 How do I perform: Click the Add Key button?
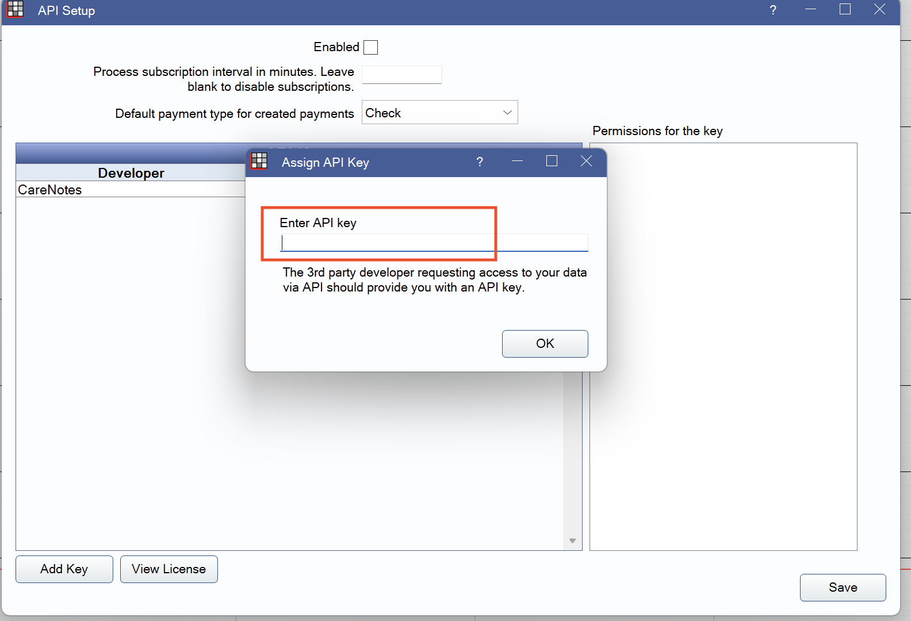(64, 569)
